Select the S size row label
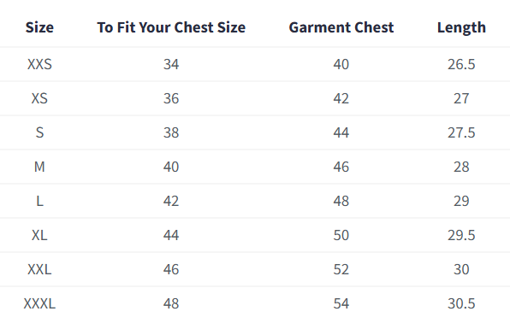Screen dimensions: 510x329 click(39, 132)
